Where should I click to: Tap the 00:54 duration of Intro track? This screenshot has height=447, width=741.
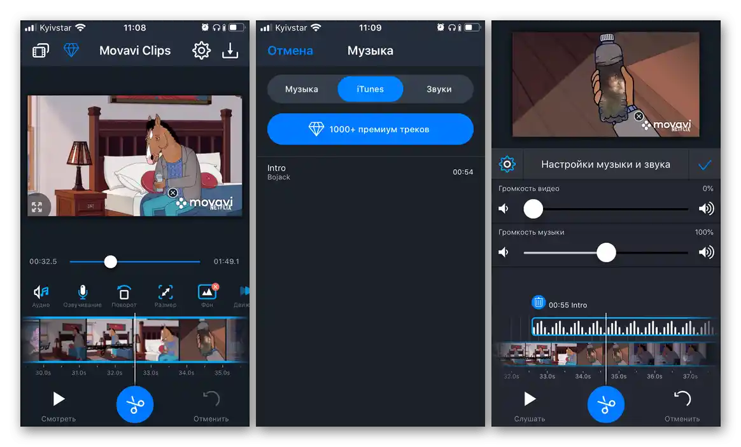(463, 172)
